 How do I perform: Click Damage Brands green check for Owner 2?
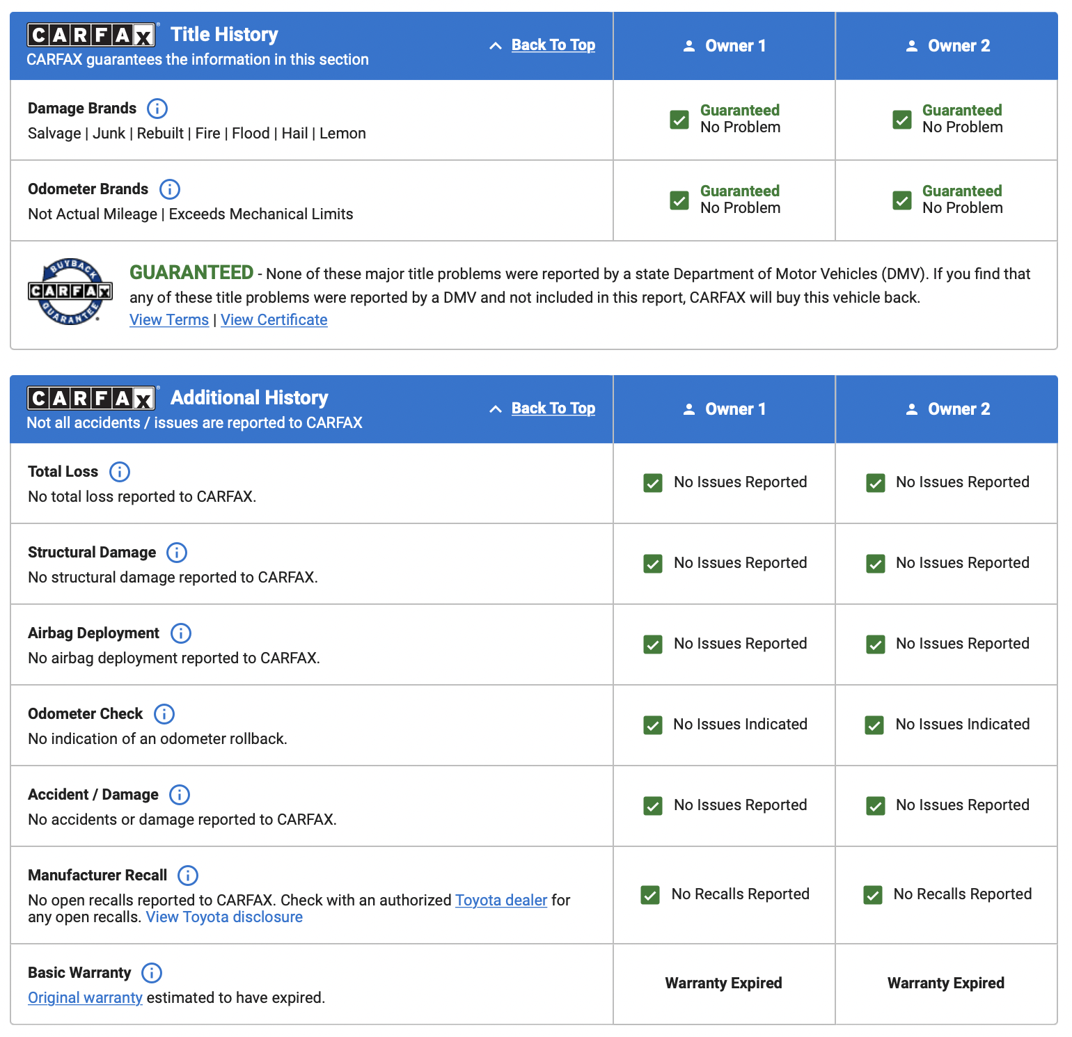click(902, 120)
